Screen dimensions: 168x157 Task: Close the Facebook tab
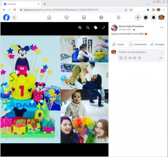(x=38, y=4)
